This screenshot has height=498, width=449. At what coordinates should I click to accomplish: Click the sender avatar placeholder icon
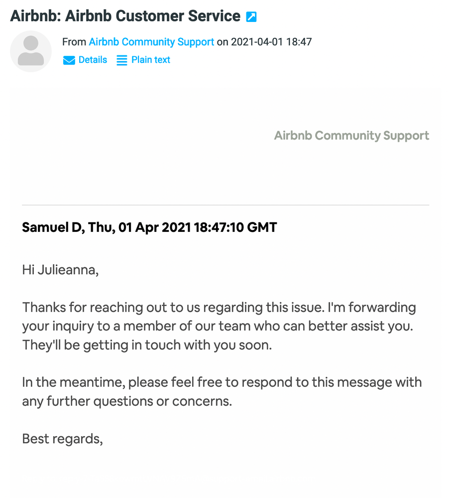[30, 51]
